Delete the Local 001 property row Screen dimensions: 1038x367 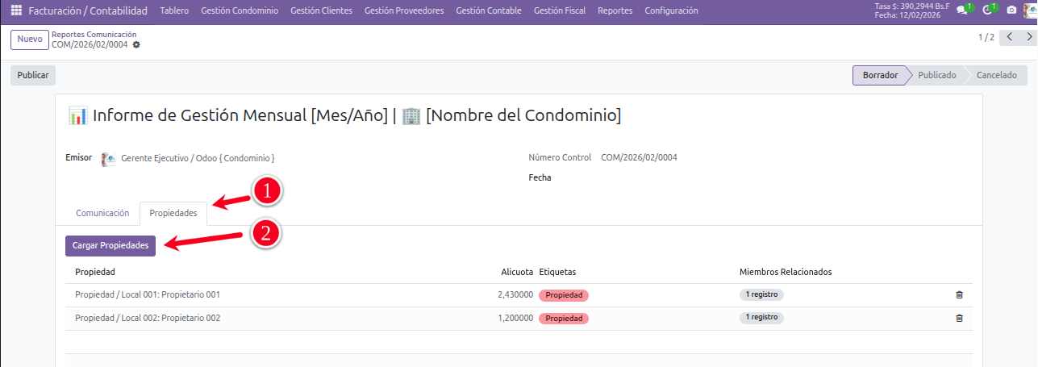tap(959, 295)
